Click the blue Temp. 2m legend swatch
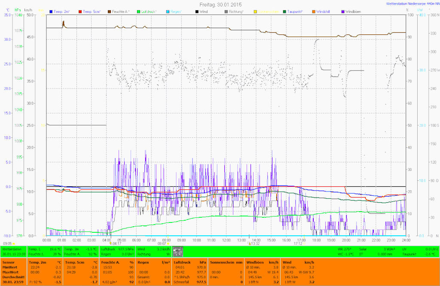 (x=51, y=11)
